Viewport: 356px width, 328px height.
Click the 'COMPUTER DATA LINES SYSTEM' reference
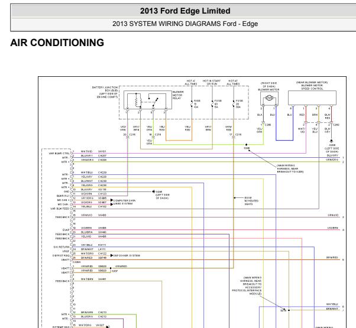click(124, 202)
